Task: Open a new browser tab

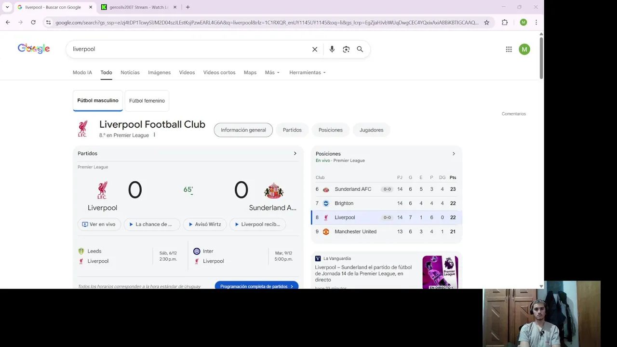Action: coord(188,7)
